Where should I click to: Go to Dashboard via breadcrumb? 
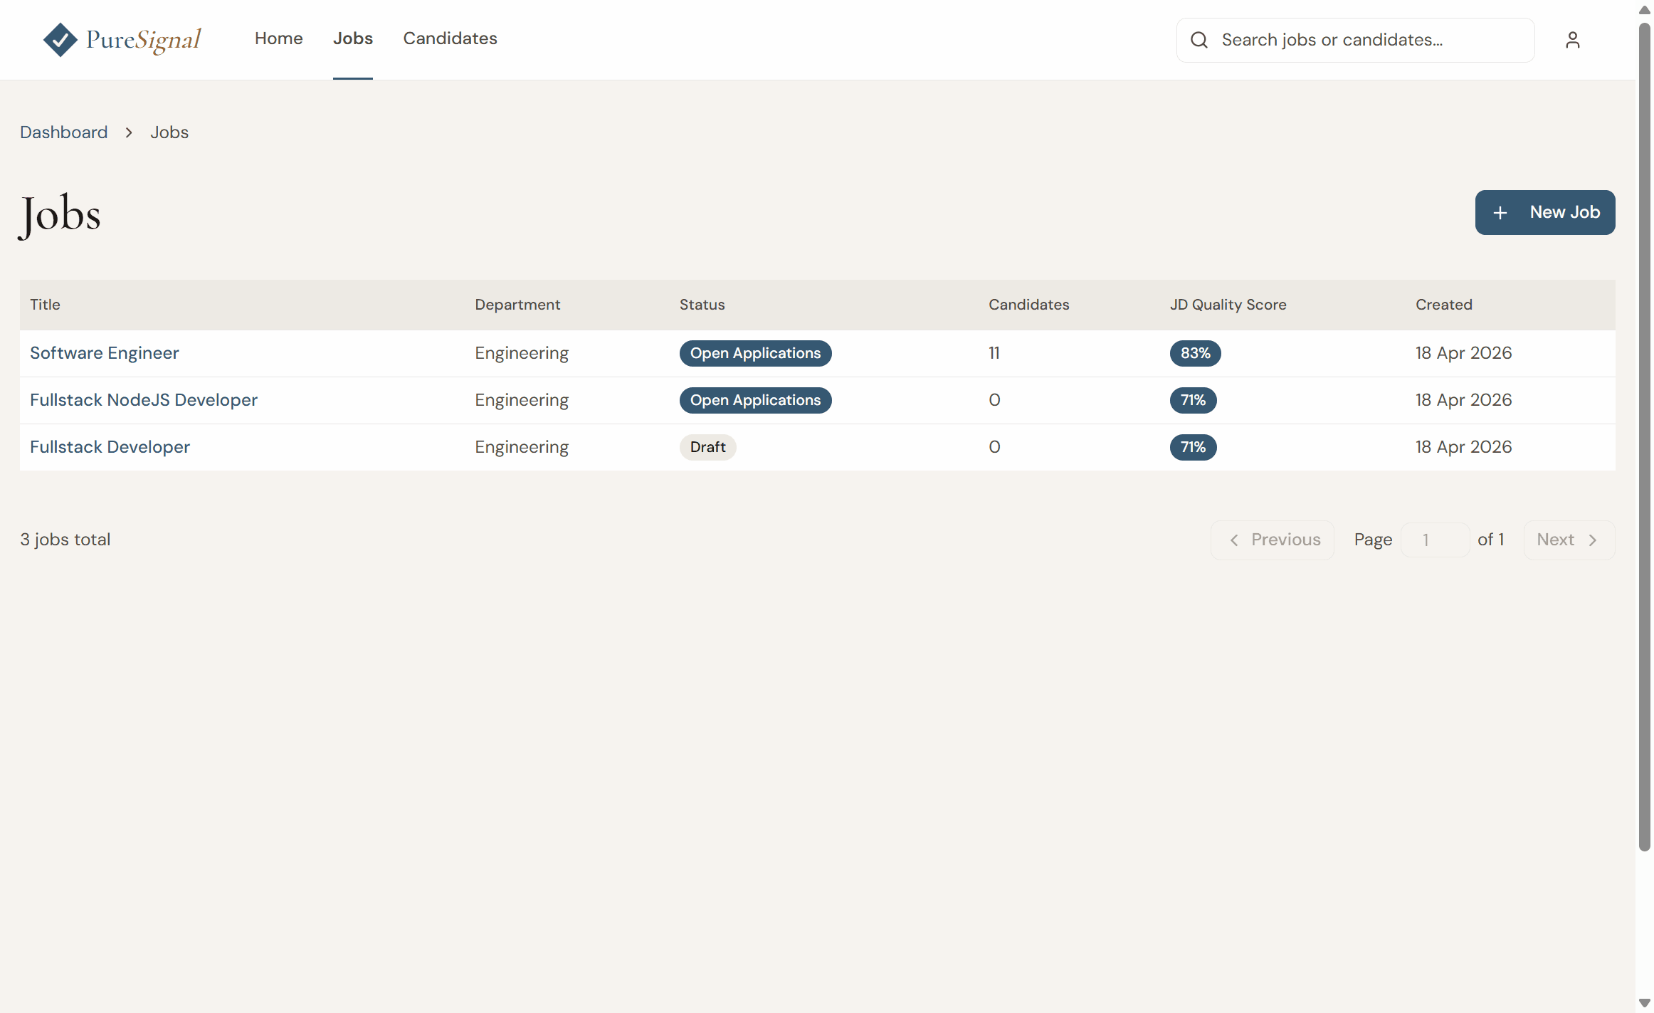64,132
